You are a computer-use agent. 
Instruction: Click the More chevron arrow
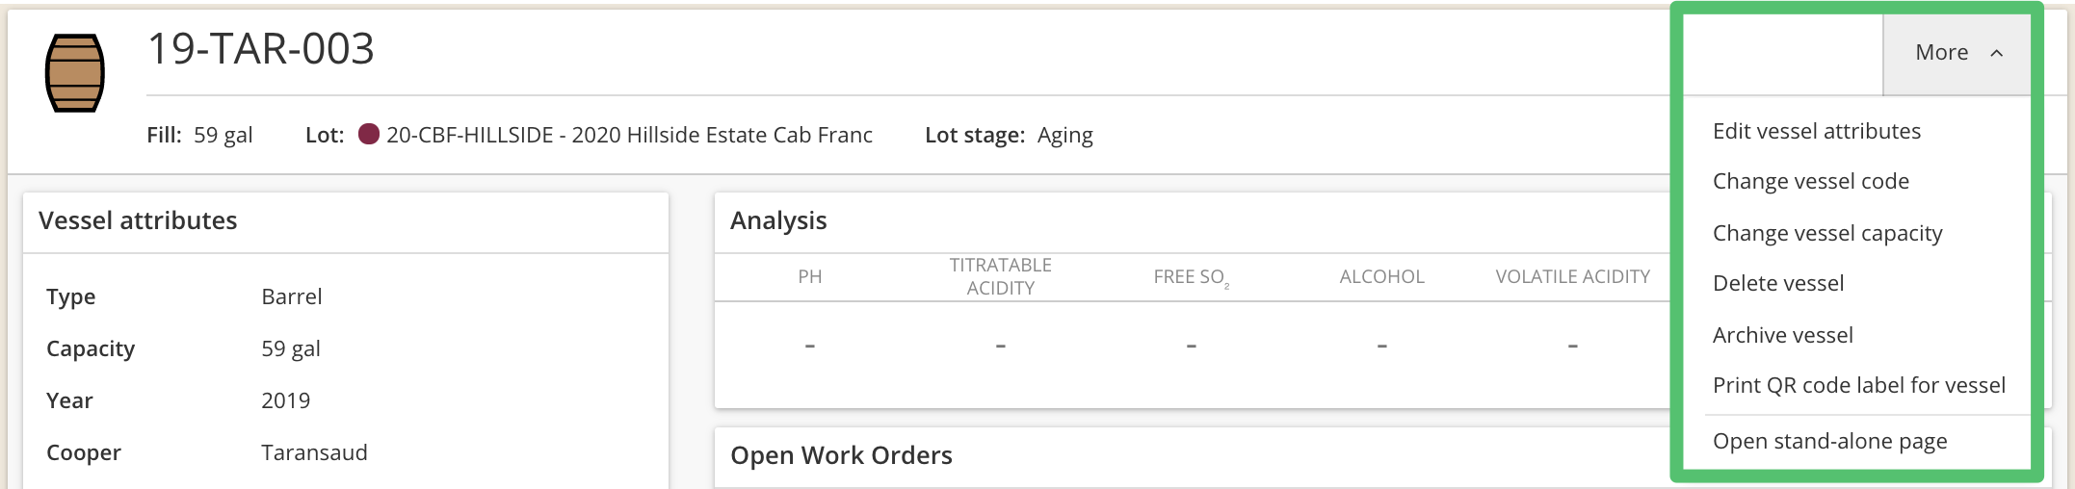1997,53
